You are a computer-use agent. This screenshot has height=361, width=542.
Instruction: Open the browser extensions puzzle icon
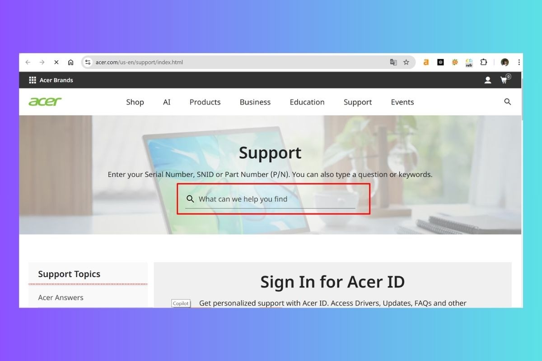tap(484, 62)
